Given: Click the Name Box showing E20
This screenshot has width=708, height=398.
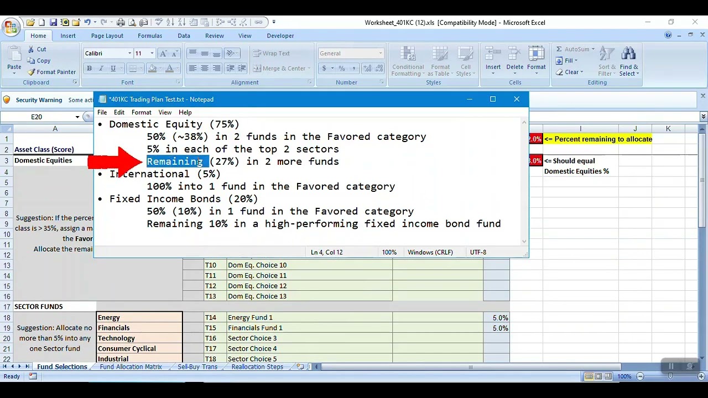Looking at the screenshot, I should [x=37, y=117].
